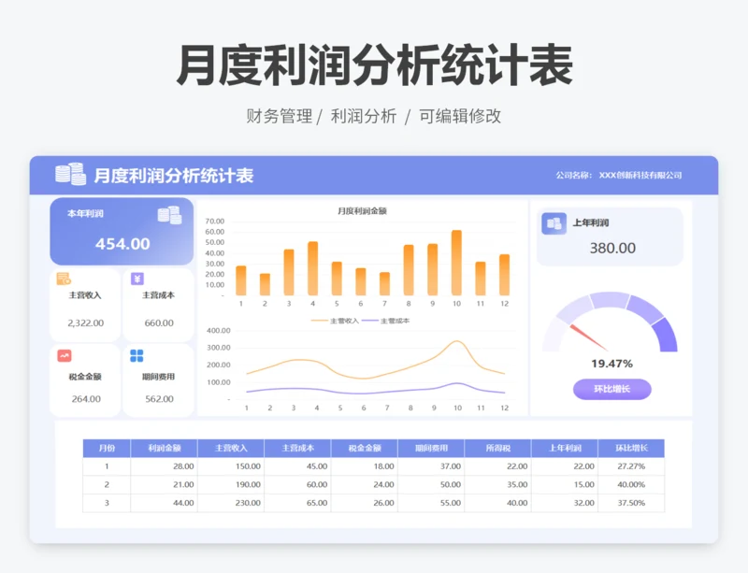
Task: Click the darkest purple gauge segment
Action: click(667, 335)
